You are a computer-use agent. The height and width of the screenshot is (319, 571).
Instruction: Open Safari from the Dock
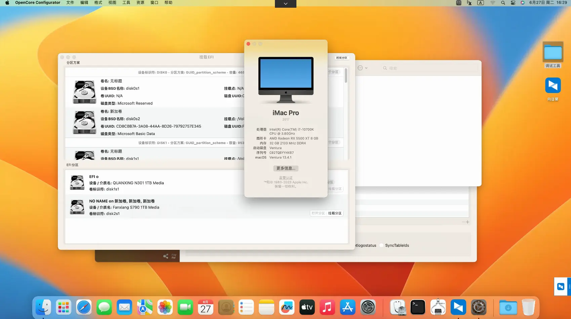(x=84, y=307)
